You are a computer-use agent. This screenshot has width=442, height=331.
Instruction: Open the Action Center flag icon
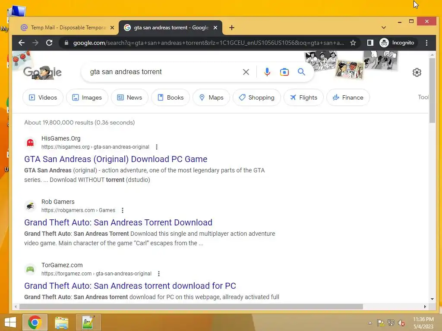click(381, 323)
